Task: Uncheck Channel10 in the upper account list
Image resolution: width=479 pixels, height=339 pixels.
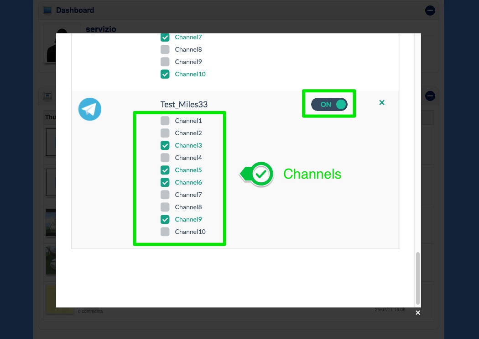Action: pos(165,74)
